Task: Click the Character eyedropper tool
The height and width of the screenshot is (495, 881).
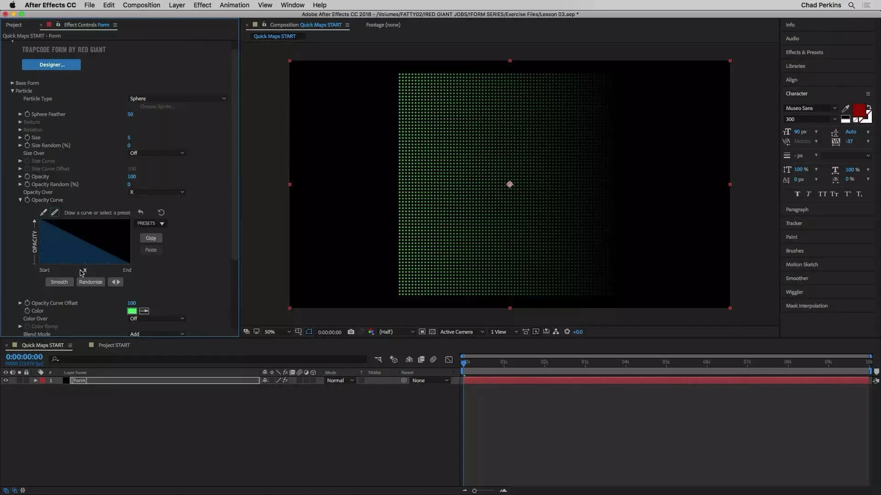Action: tap(846, 108)
